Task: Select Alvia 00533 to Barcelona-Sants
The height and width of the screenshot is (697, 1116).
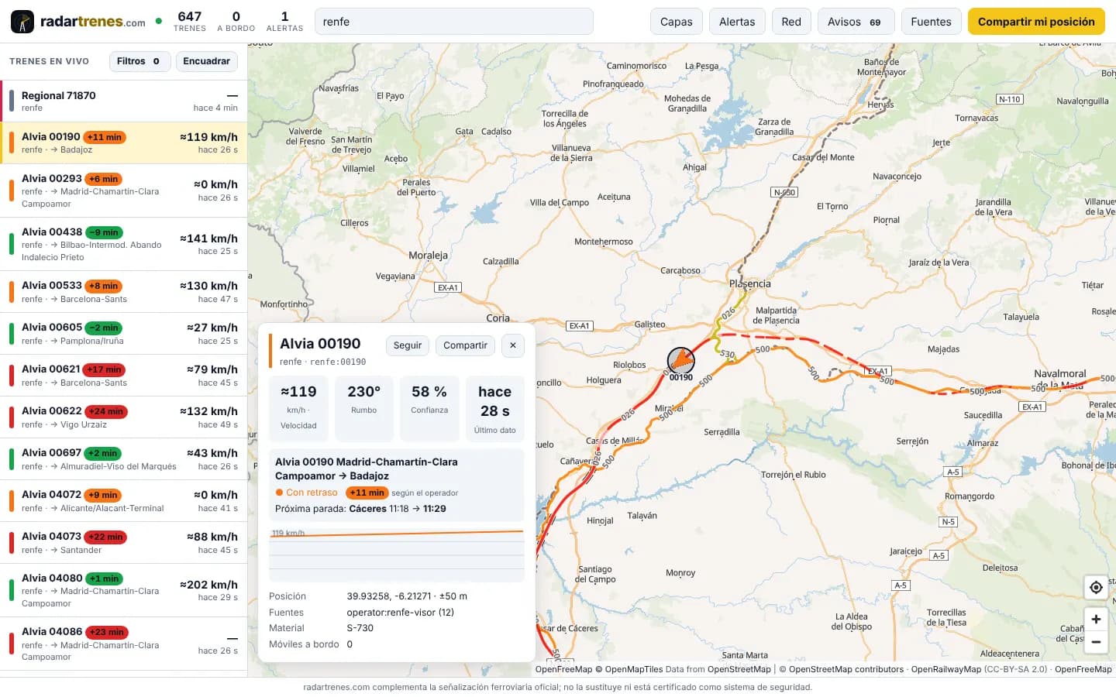Action: click(x=124, y=292)
